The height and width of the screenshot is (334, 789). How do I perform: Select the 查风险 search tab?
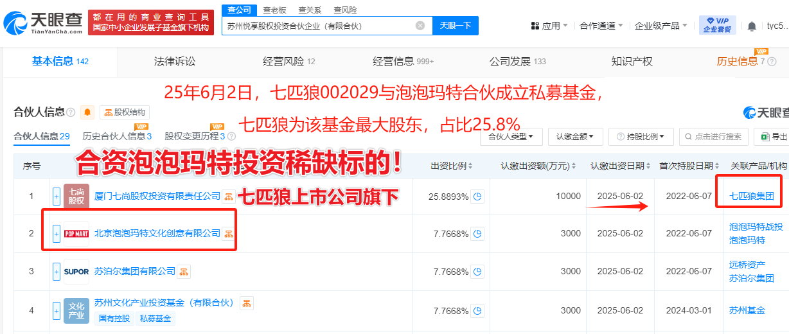345,10
